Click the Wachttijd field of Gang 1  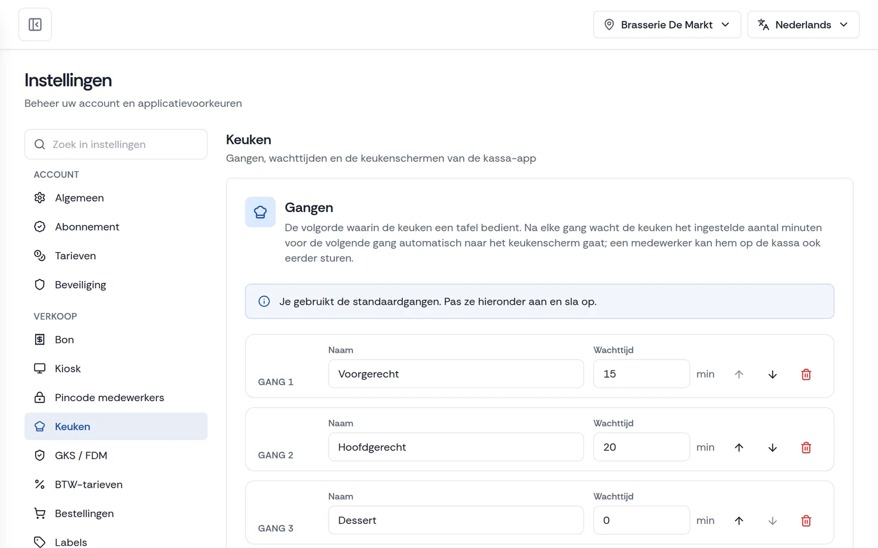click(641, 374)
